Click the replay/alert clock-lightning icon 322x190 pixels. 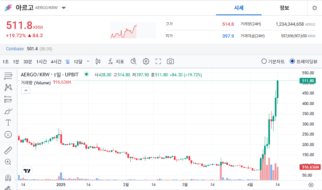click(x=134, y=61)
